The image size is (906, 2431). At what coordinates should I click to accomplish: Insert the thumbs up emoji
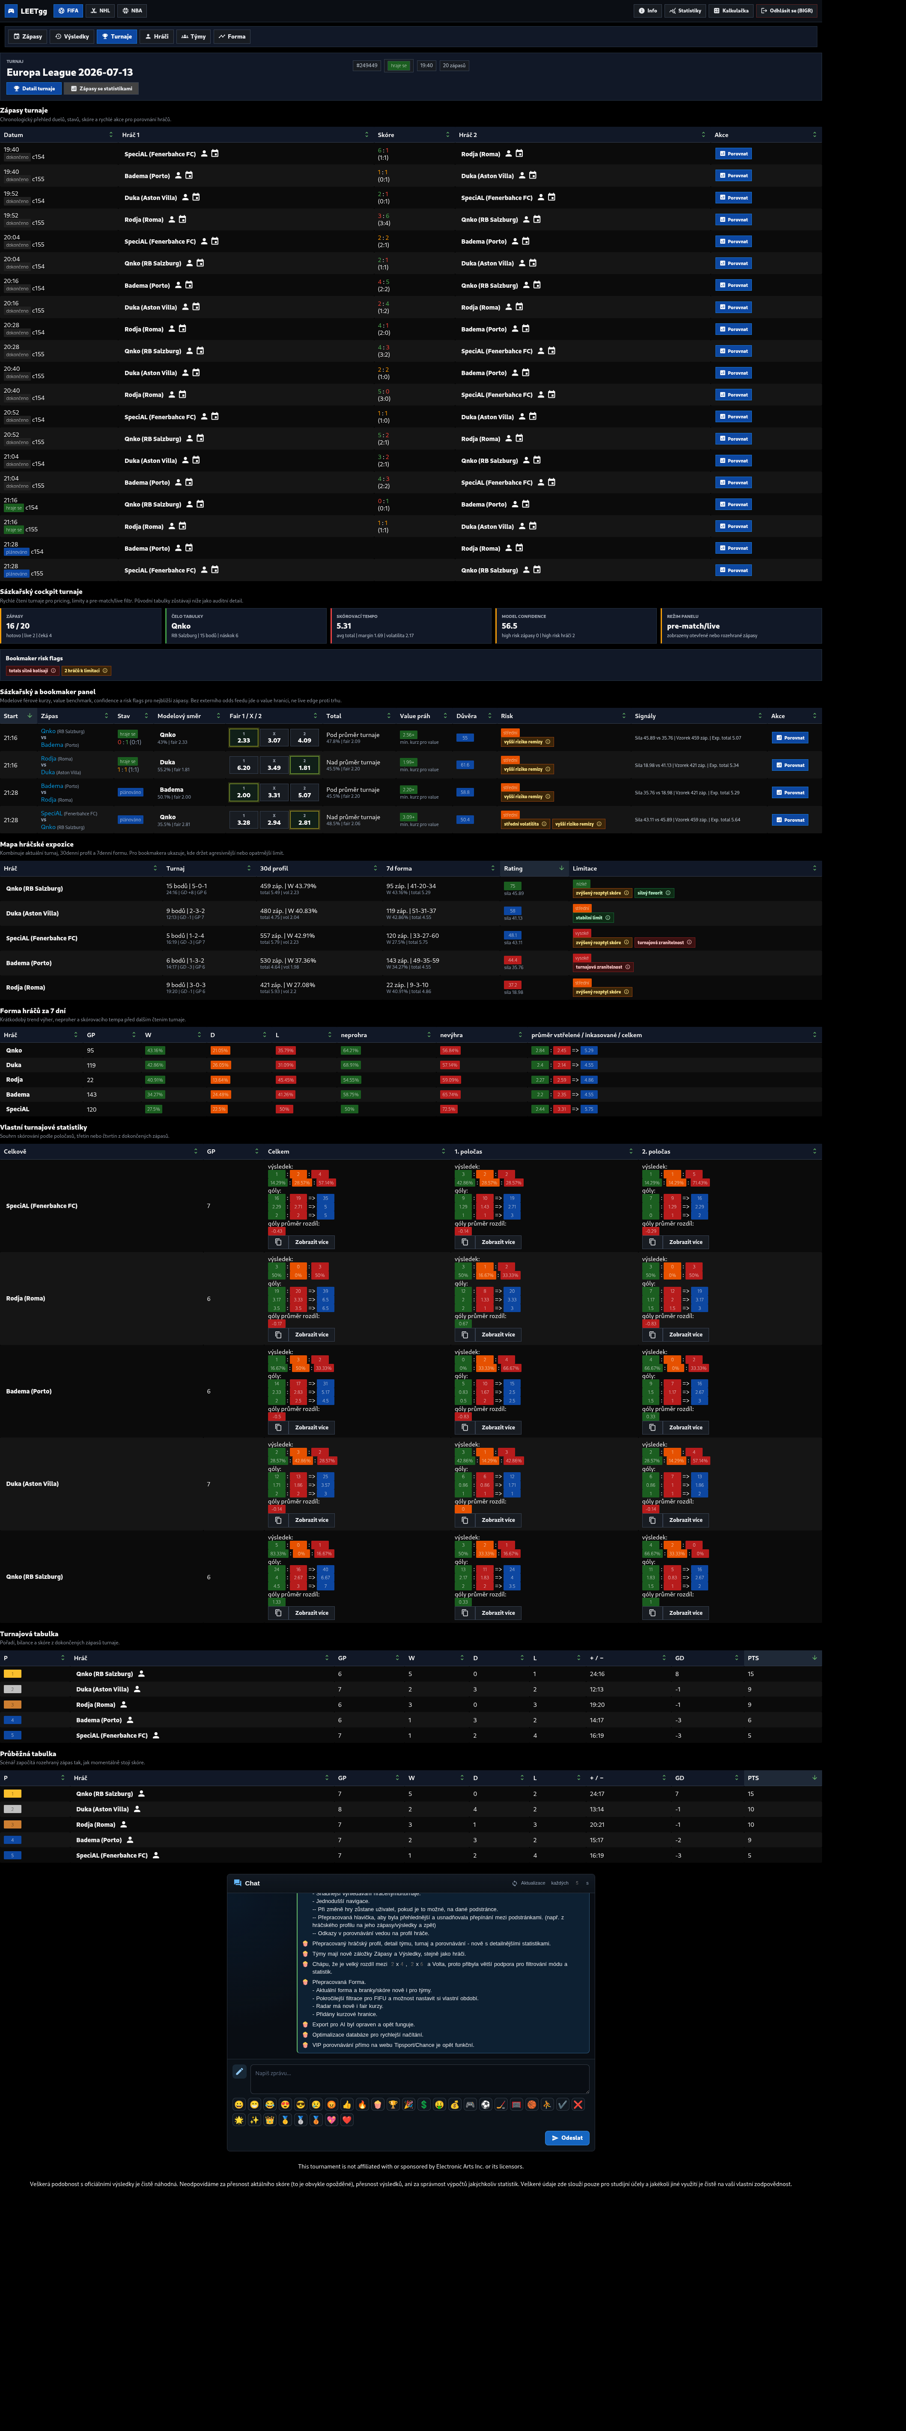click(x=347, y=2104)
